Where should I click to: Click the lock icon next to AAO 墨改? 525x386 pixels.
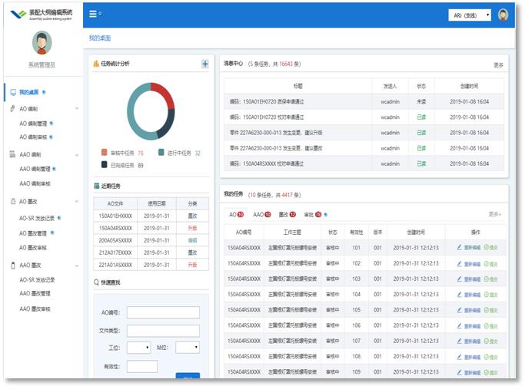12,265
